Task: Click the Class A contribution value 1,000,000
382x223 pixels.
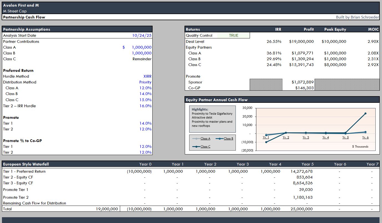Action: (141, 47)
